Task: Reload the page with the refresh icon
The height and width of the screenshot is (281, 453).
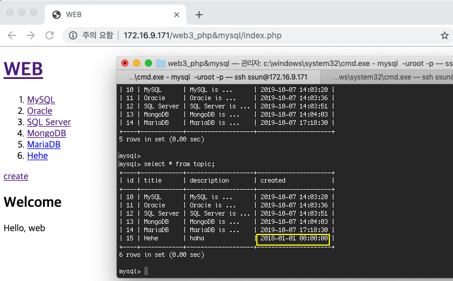Action: (49, 35)
